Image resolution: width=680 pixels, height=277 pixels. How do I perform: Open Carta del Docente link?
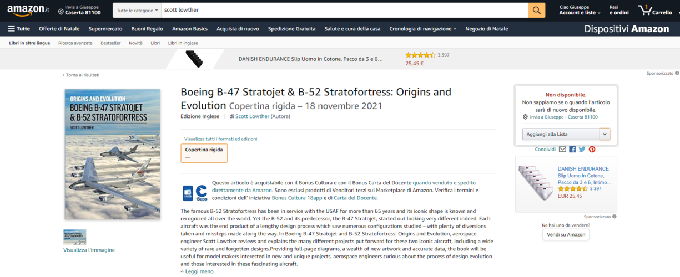355,198
